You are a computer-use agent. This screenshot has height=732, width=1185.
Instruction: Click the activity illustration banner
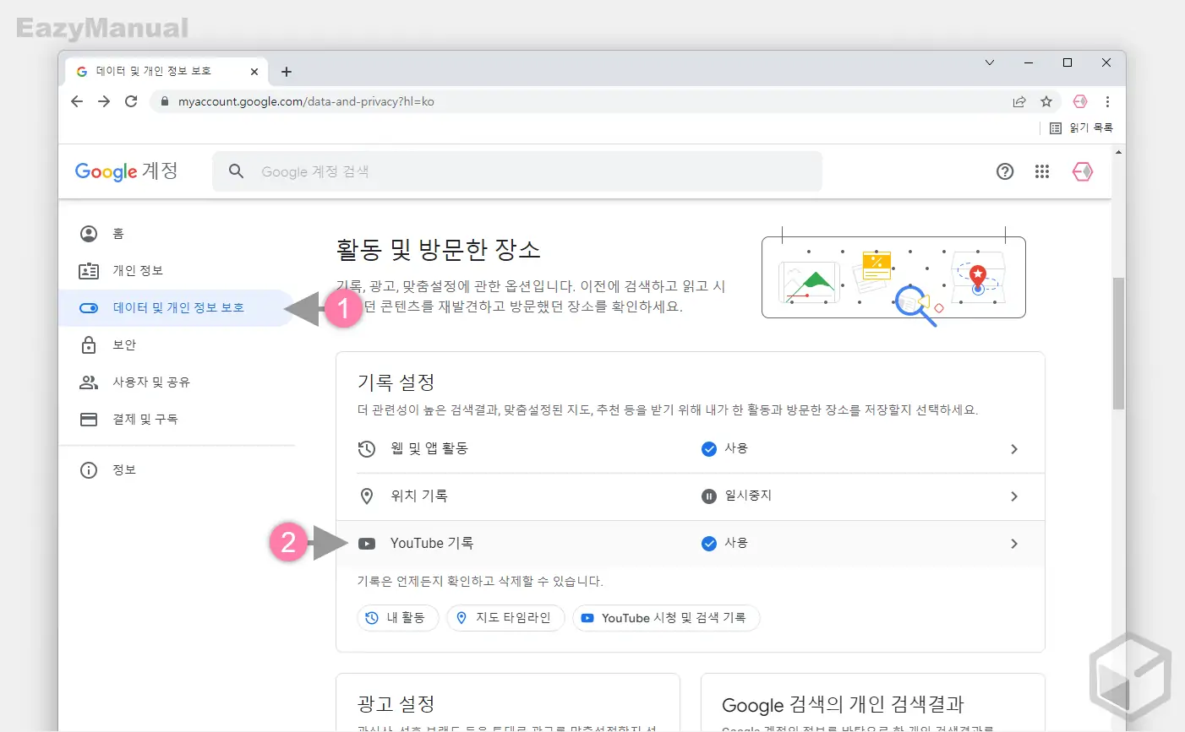[893, 277]
